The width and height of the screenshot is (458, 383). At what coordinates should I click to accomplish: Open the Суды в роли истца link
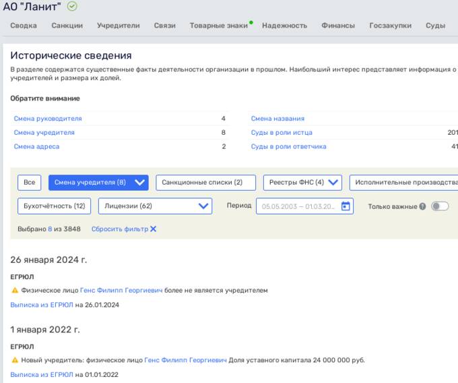[282, 133]
